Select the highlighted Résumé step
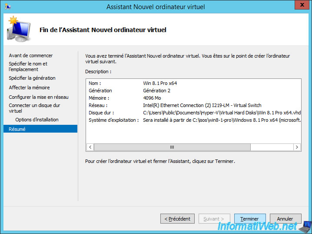Screen dimensions: 312x234 pyautogui.click(x=40, y=129)
